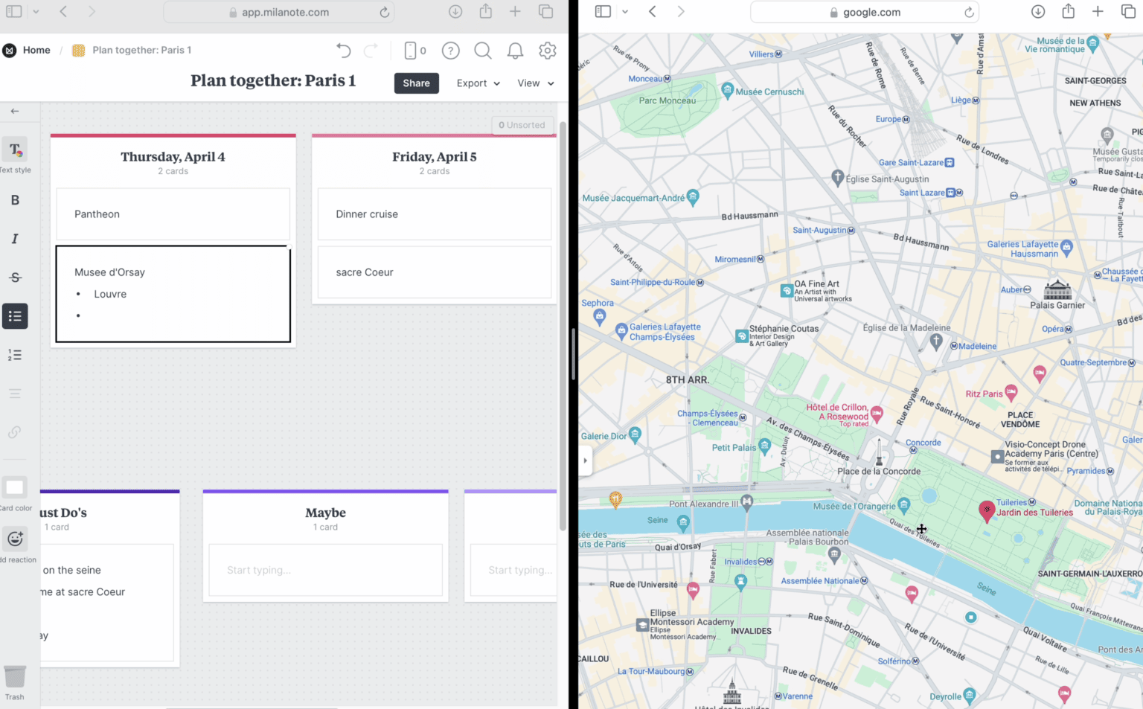Show tab overview in Google Maps window
Image resolution: width=1143 pixels, height=709 pixels.
pyautogui.click(x=1129, y=11)
